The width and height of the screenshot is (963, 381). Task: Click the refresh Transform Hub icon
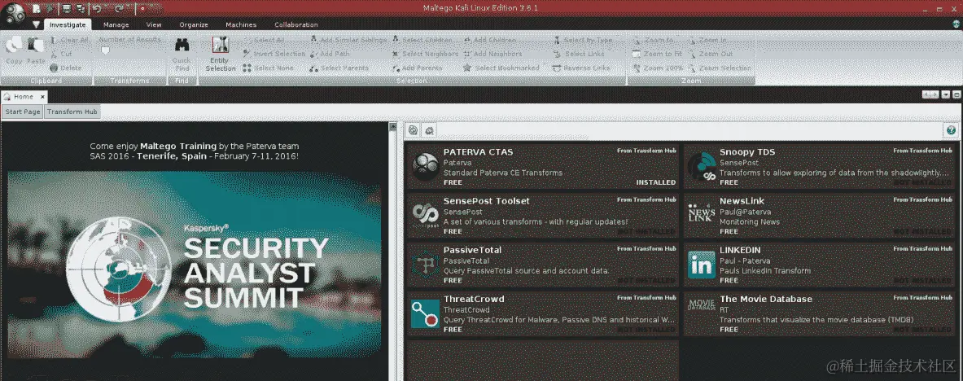(x=414, y=130)
